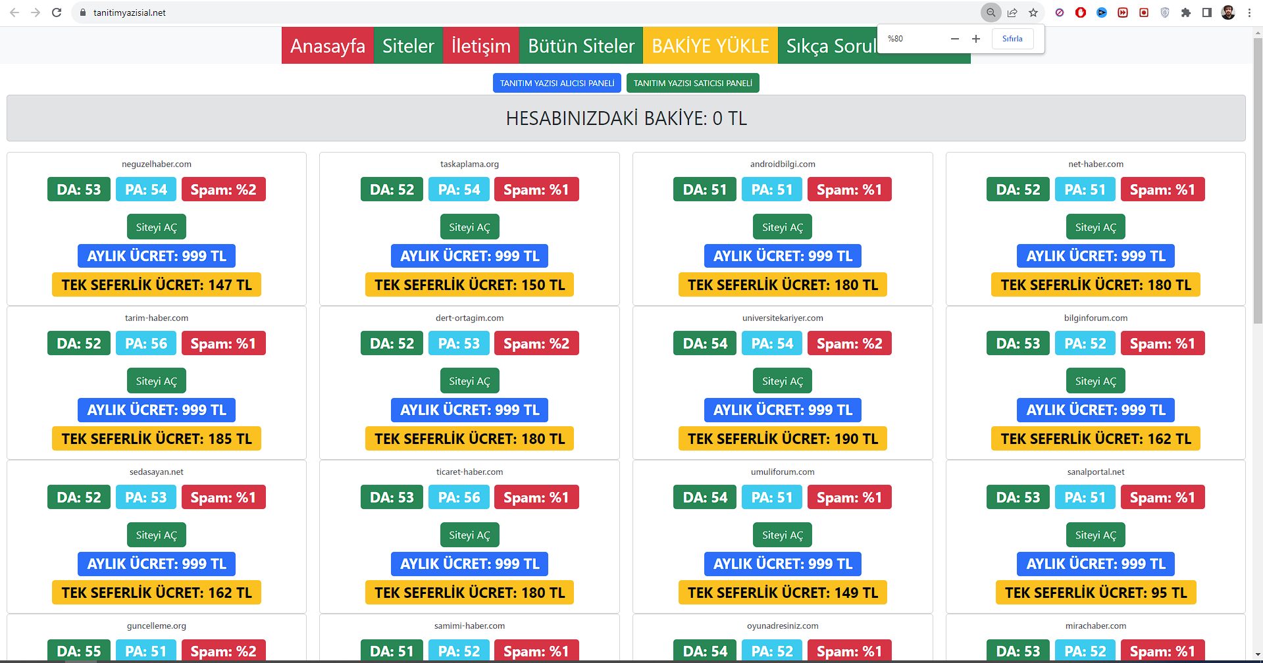Viewport: 1263px width, 663px height.
Task: Open the blue circle-slash extension icon
Action: [x=1060, y=12]
